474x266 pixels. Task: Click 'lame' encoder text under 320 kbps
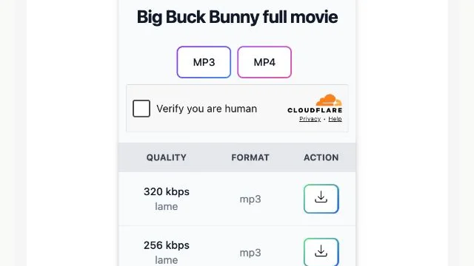coord(166,206)
